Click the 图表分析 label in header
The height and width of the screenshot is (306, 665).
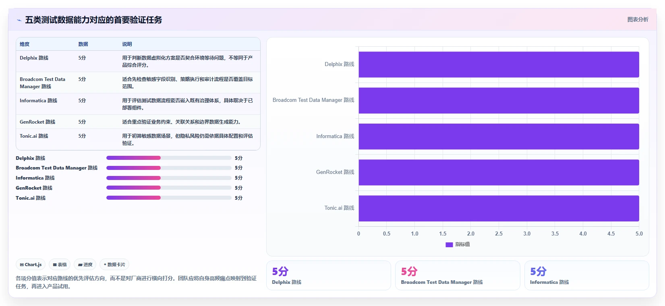click(638, 19)
